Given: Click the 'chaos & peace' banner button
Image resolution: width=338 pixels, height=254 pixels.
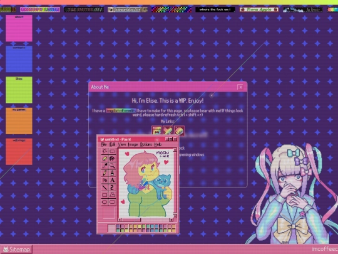Looking at the screenshot, I should 172,9.
